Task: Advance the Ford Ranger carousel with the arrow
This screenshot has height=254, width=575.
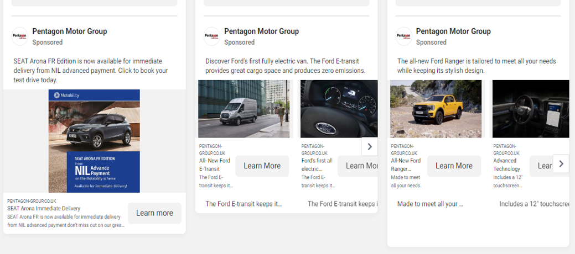Action: pos(561,164)
